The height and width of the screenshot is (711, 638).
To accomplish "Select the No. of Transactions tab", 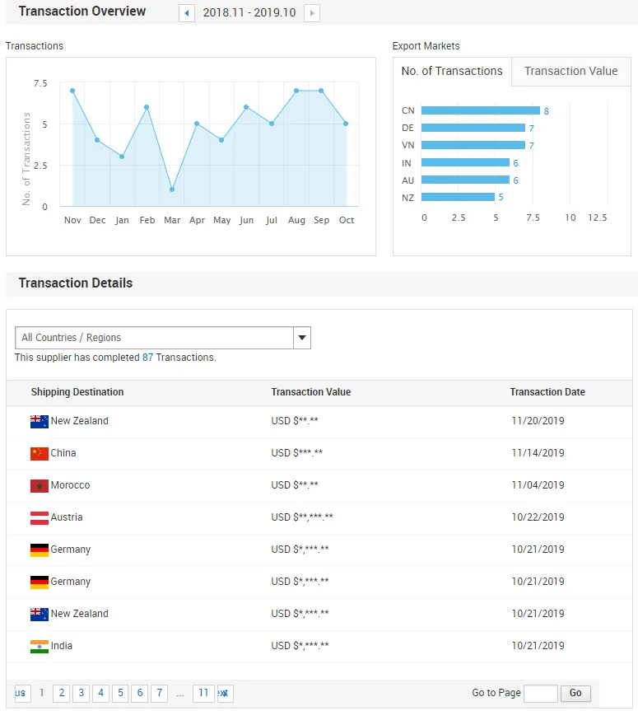I will coord(452,72).
